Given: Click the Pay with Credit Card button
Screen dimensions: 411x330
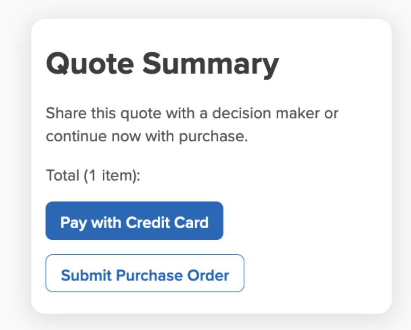Looking at the screenshot, I should pyautogui.click(x=134, y=220).
